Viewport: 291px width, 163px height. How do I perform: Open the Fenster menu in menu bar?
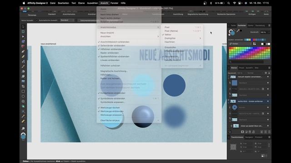[x=114, y=3]
